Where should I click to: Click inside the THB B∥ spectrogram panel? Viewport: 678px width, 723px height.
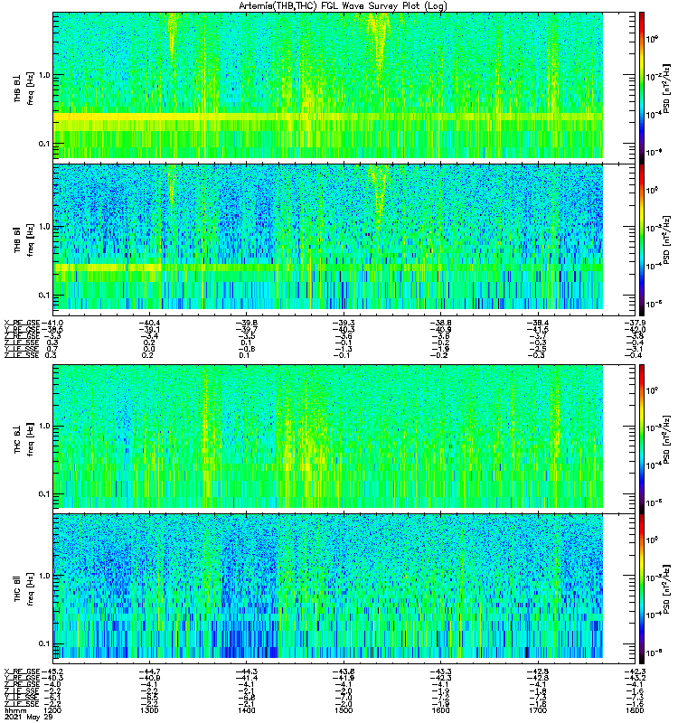click(328, 237)
